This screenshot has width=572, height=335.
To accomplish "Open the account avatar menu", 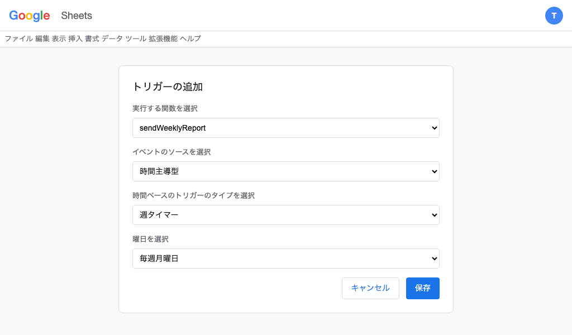I will click(x=554, y=16).
